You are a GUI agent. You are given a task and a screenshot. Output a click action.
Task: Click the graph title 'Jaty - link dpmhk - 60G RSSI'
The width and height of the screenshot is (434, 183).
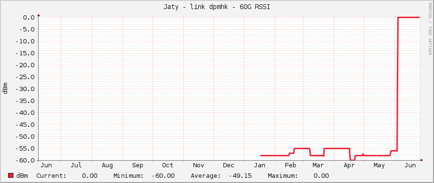217,7
